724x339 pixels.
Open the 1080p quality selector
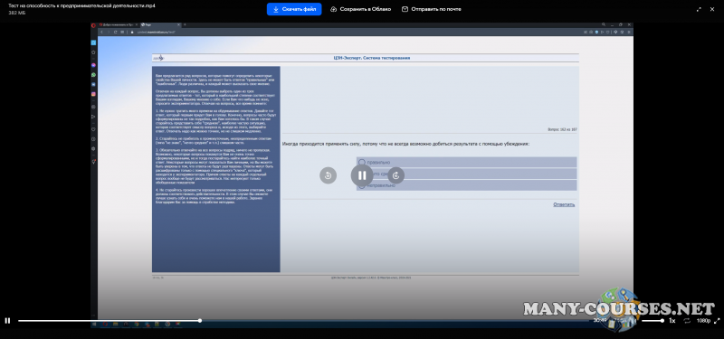[703, 321]
